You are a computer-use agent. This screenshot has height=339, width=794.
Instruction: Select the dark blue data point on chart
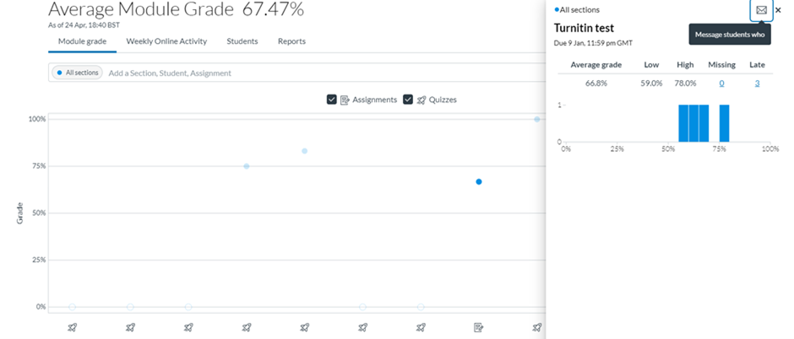click(479, 181)
